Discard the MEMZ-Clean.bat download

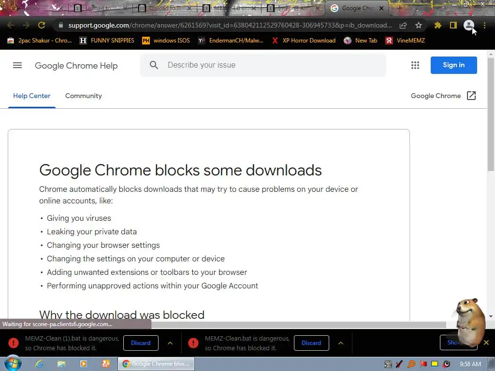click(x=311, y=343)
